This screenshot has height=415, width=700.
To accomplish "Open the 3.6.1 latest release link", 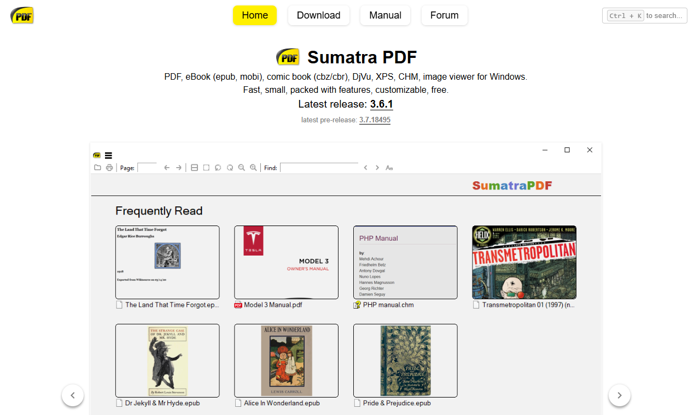I will coord(382,104).
